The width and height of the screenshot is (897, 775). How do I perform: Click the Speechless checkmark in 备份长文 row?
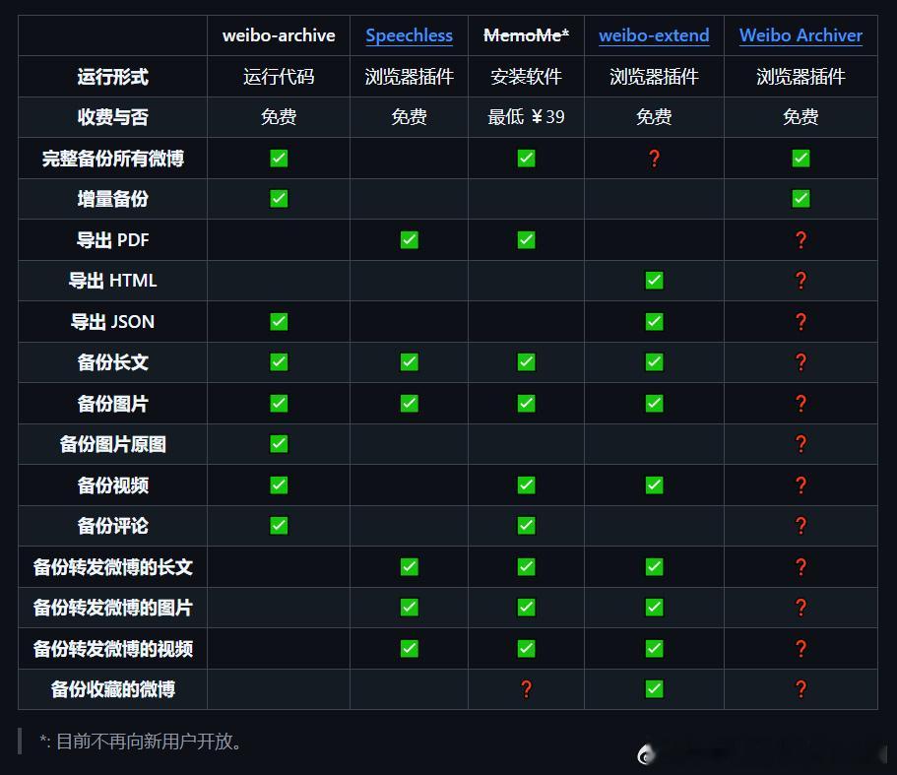click(x=409, y=362)
